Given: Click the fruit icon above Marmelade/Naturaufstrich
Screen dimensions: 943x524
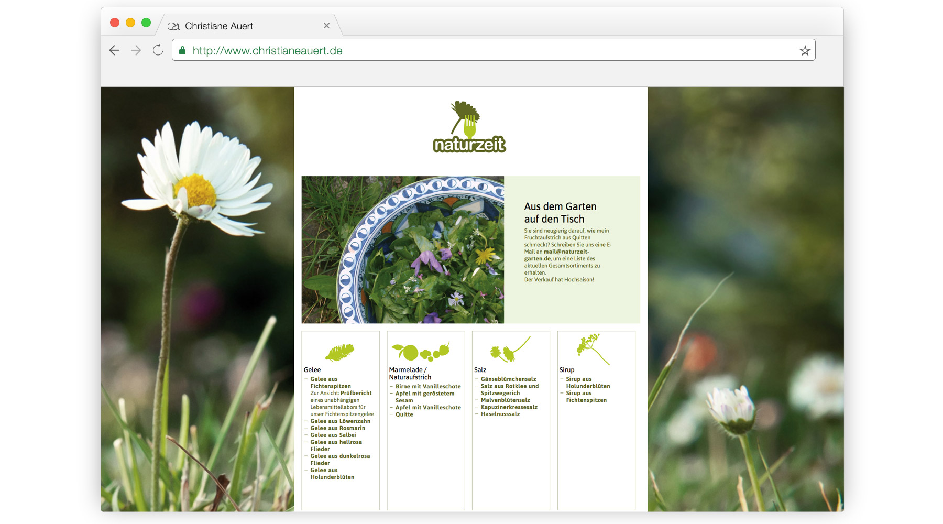Looking at the screenshot, I should [x=422, y=351].
